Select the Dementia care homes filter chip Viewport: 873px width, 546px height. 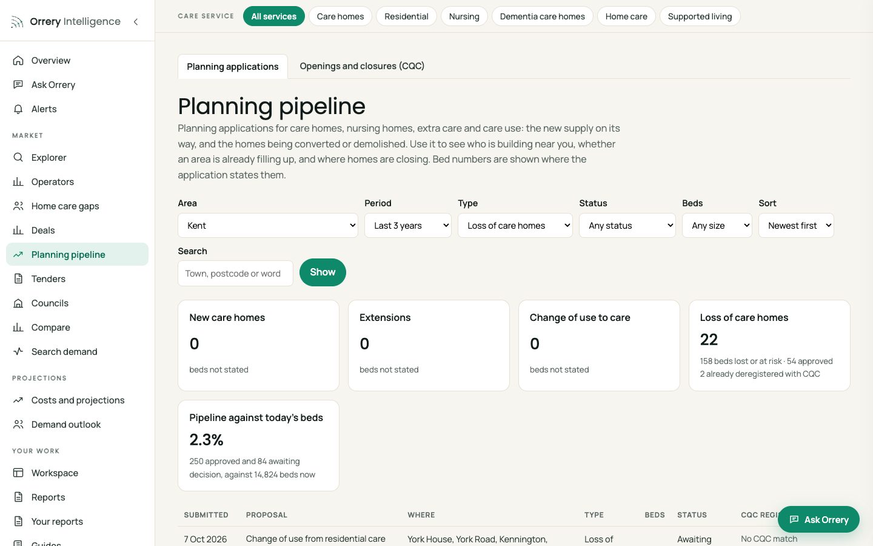(543, 16)
